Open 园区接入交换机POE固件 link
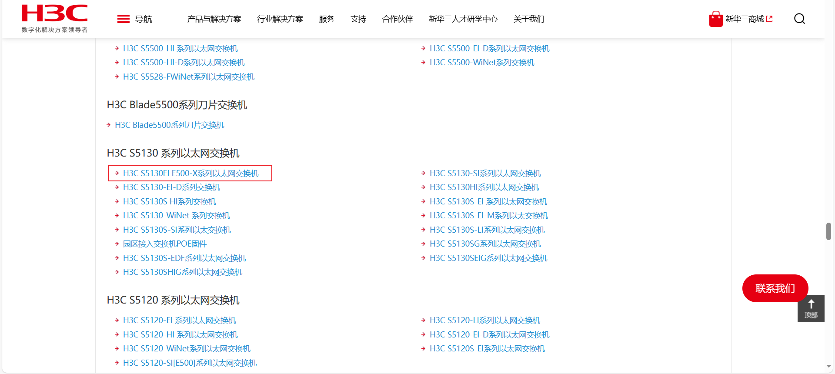 (x=165, y=244)
